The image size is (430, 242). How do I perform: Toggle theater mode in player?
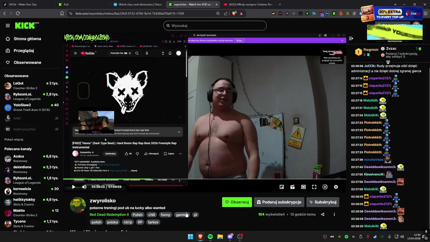(x=303, y=187)
